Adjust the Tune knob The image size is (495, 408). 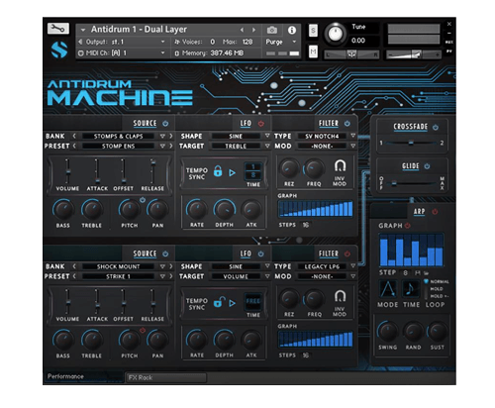[x=335, y=34]
